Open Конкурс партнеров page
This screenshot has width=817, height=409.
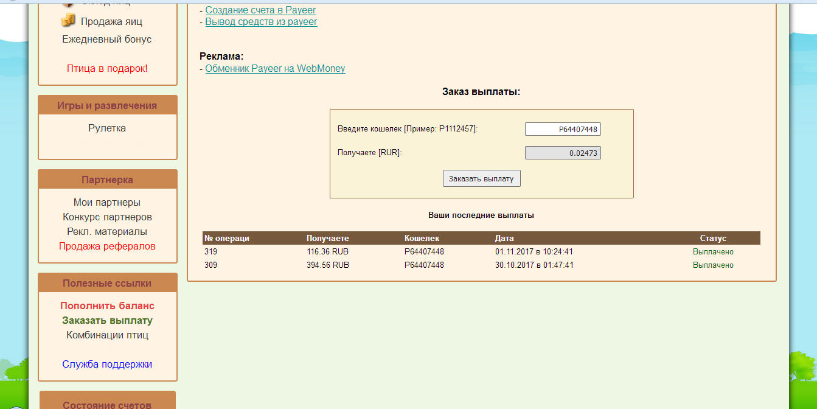(107, 217)
